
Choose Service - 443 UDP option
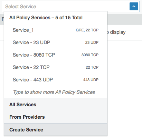[x=56, y=80]
